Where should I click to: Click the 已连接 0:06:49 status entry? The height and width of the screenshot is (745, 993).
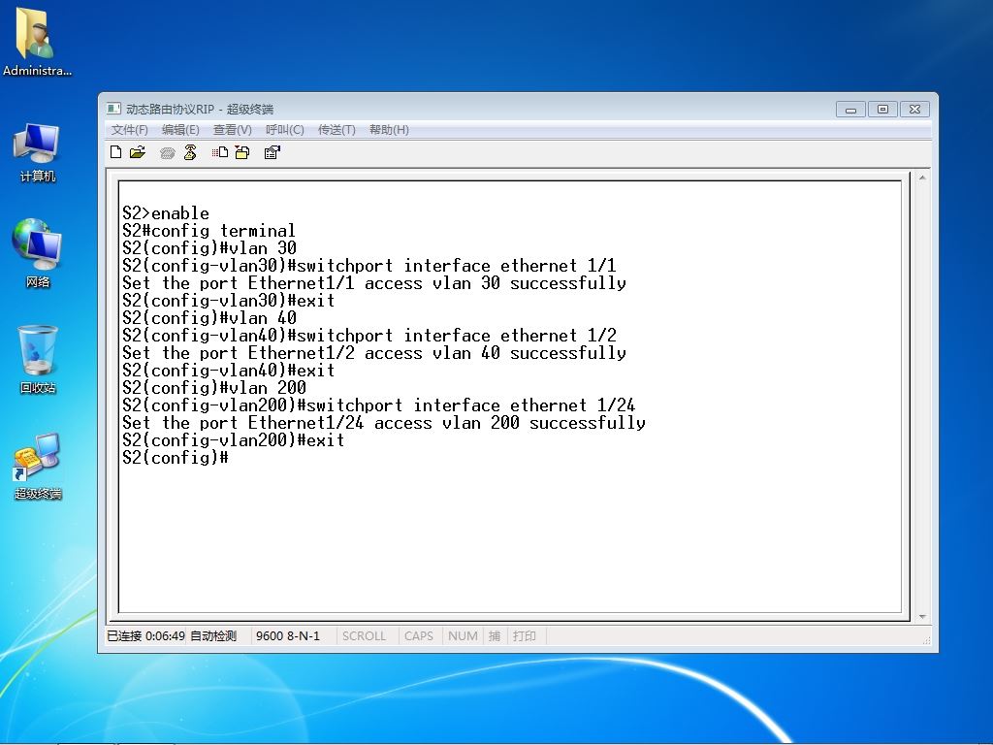click(x=145, y=636)
